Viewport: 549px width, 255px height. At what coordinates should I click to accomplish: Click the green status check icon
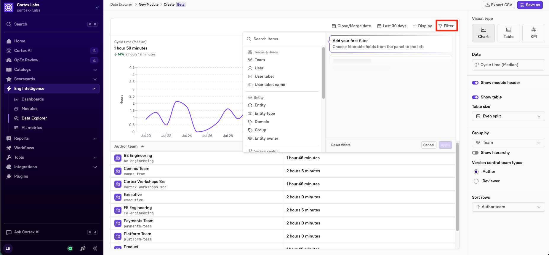tap(70, 248)
